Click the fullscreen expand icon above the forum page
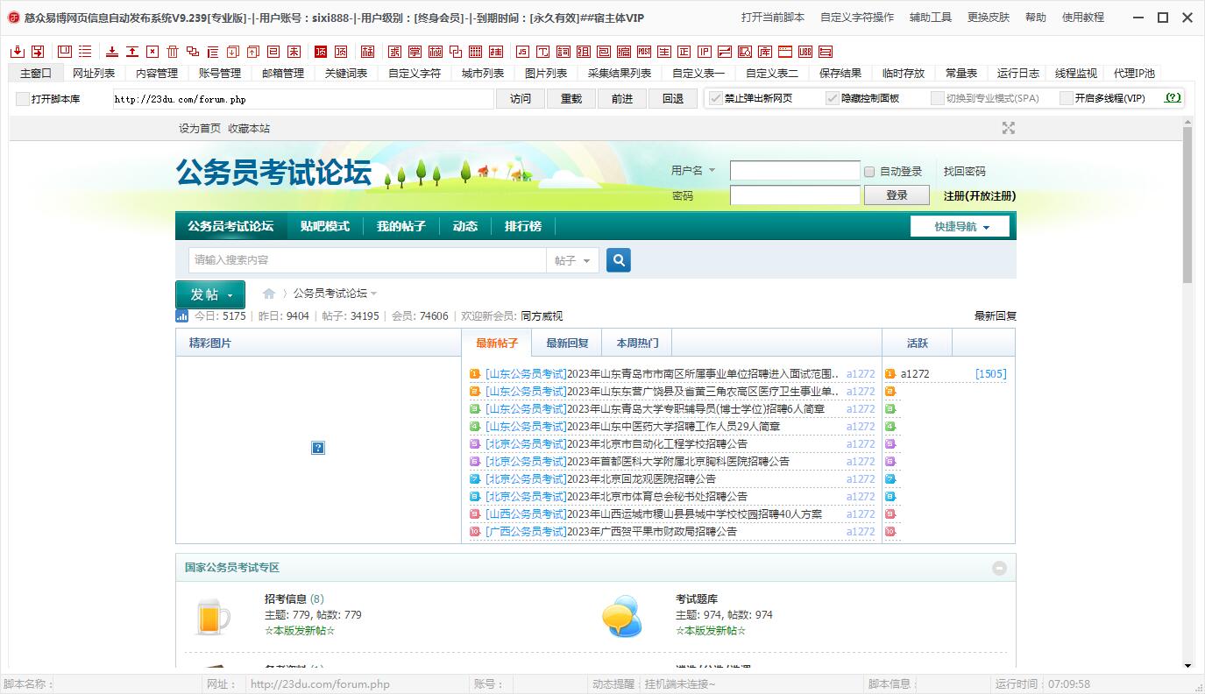Viewport: 1205px width, 694px height. pos(1009,128)
